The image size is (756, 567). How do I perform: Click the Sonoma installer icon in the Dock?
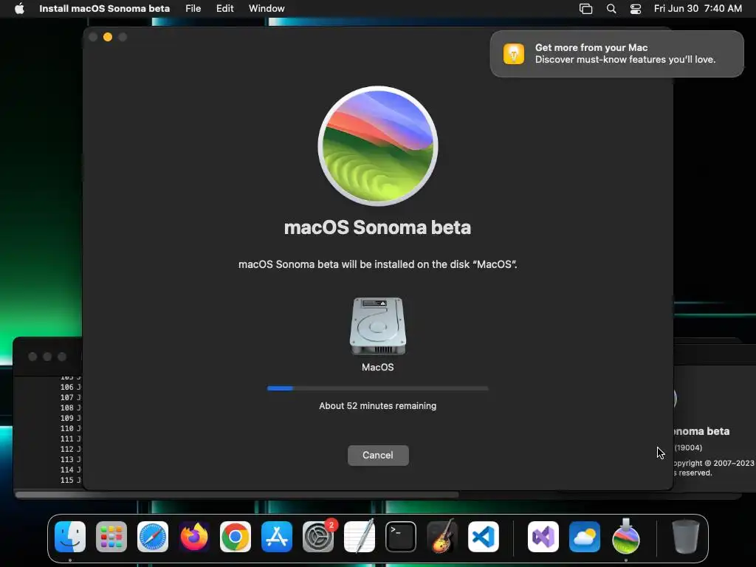click(626, 537)
